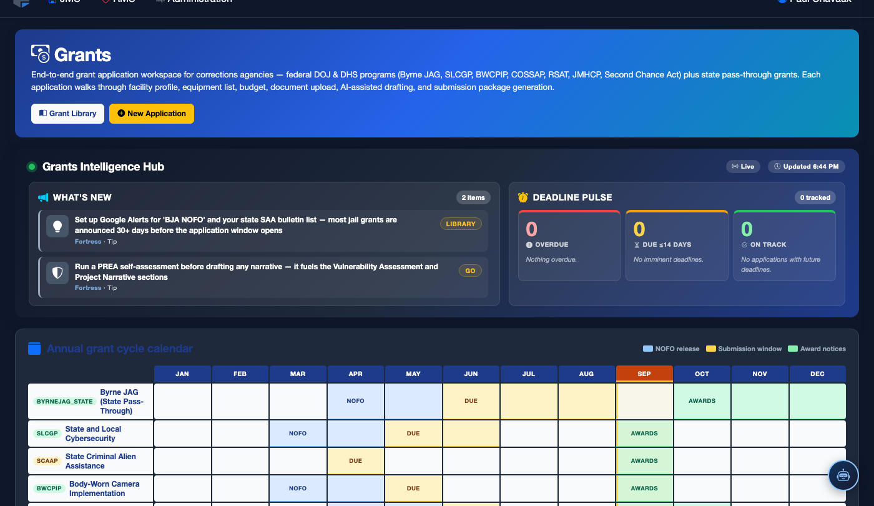Click the AWARDS cell in SLCGP September
874x506 pixels.
tap(644, 434)
